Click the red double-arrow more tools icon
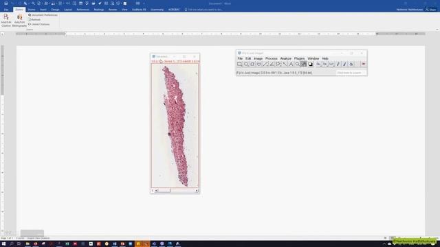 click(x=364, y=64)
